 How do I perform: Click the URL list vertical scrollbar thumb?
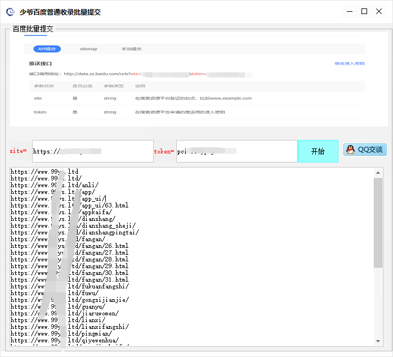point(378,222)
